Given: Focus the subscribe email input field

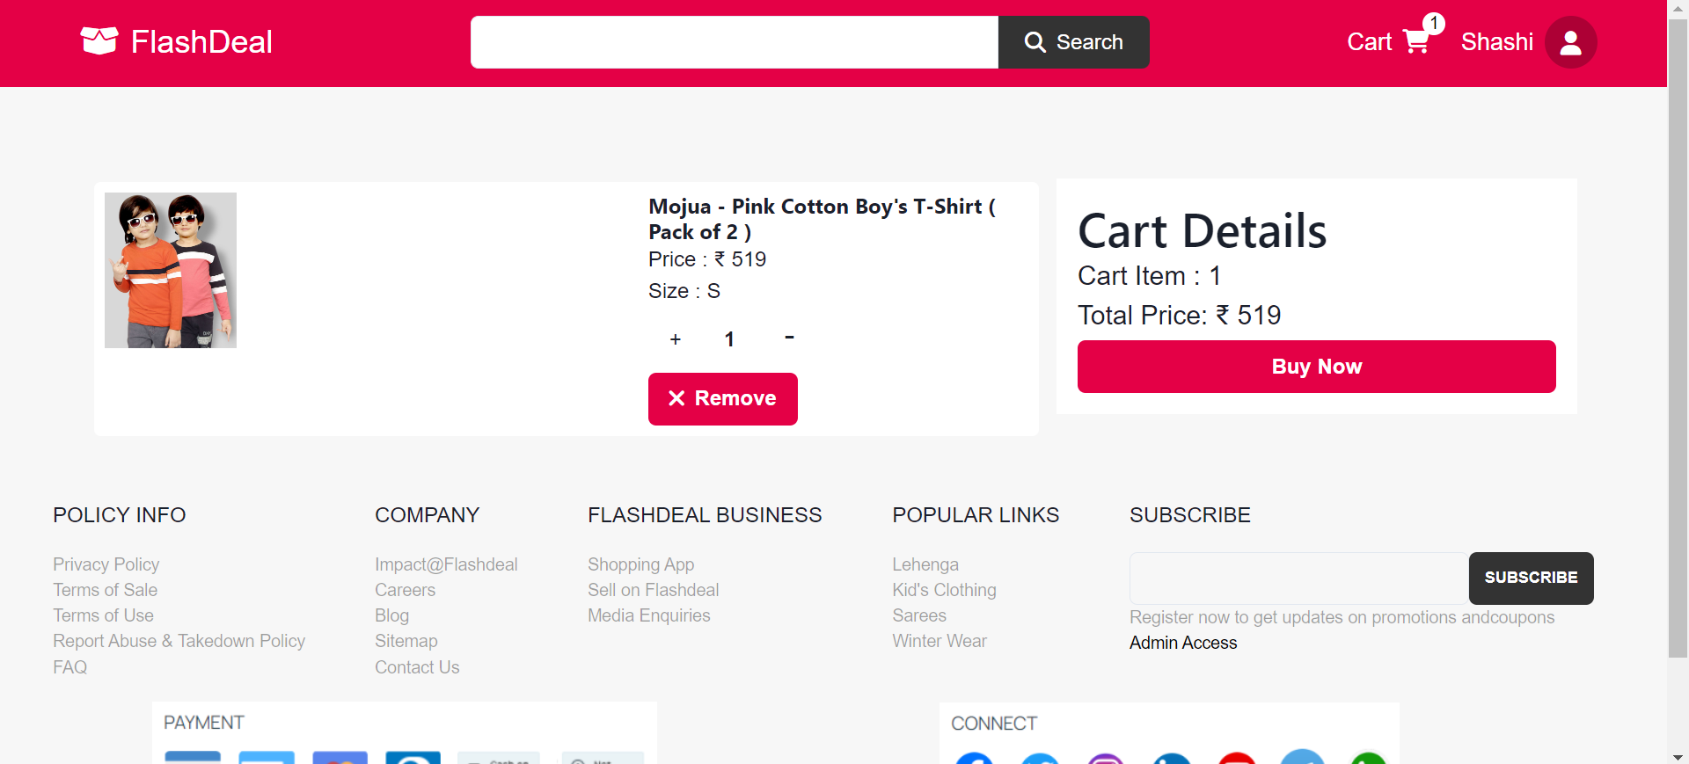Looking at the screenshot, I should [x=1299, y=578].
